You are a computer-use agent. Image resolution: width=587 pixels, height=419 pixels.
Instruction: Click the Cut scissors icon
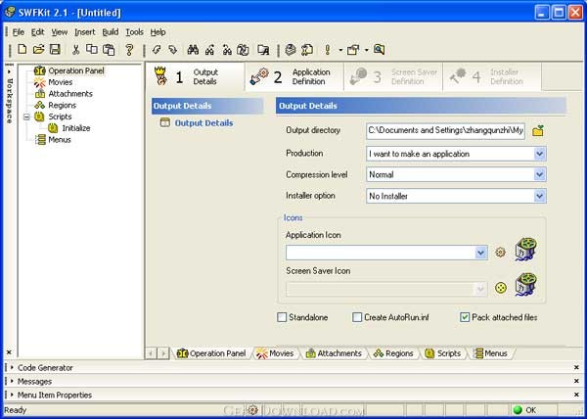coord(76,49)
